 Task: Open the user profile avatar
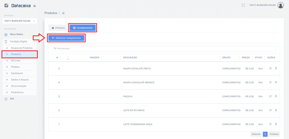coord(280,5)
